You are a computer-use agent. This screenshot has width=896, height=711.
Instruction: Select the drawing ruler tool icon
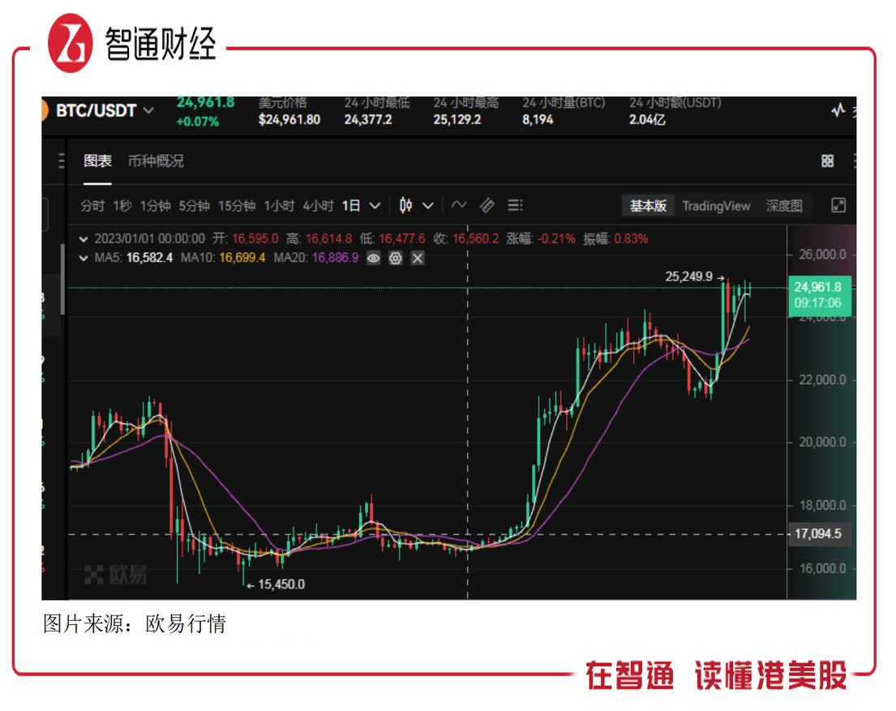tap(487, 205)
